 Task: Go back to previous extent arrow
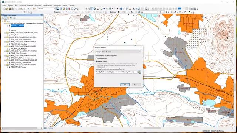pos(104,9)
